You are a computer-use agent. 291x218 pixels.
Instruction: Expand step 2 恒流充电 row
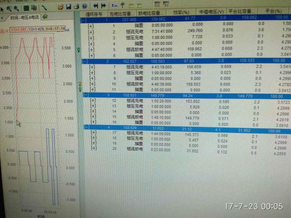coord(91,32)
